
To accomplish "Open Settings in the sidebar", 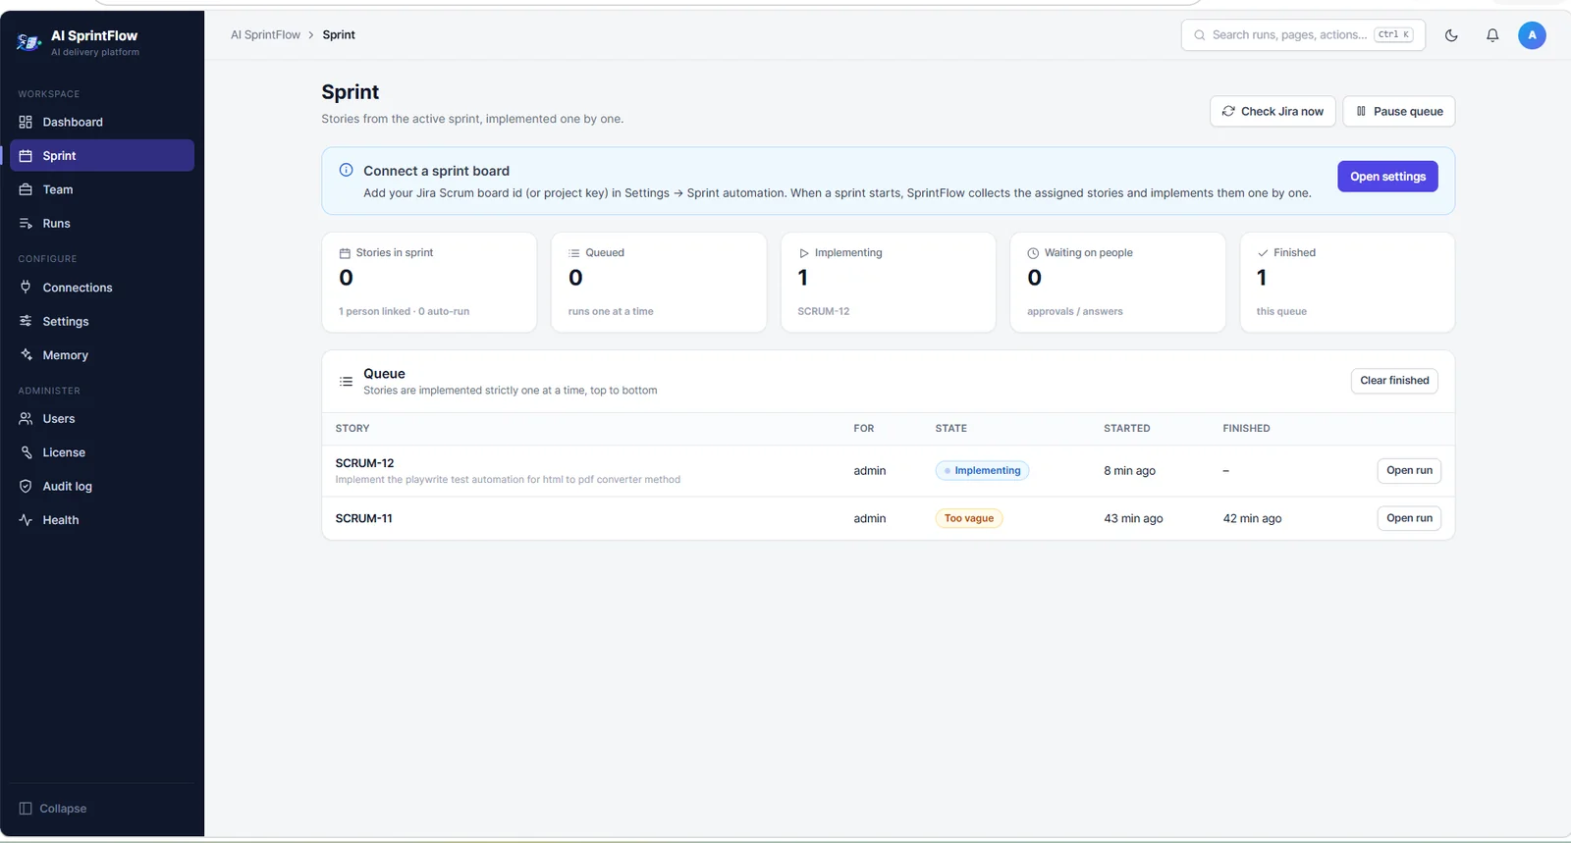I will [102, 321].
